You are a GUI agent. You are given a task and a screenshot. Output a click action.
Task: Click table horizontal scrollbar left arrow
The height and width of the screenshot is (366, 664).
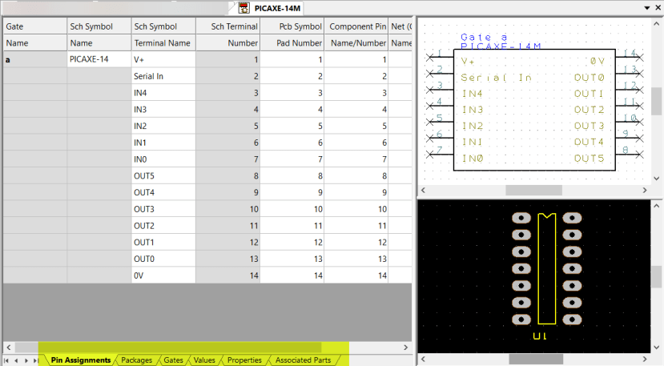(x=9, y=348)
